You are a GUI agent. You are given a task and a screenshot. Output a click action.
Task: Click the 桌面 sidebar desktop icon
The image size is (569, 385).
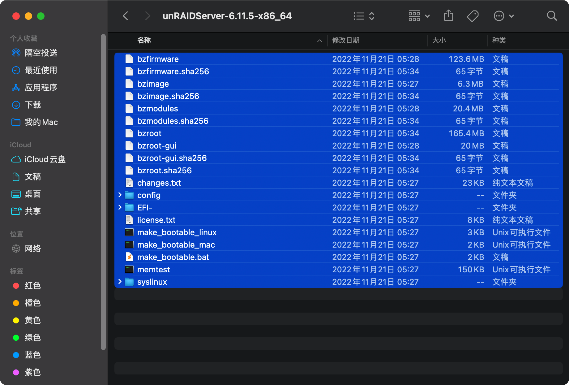pos(16,194)
